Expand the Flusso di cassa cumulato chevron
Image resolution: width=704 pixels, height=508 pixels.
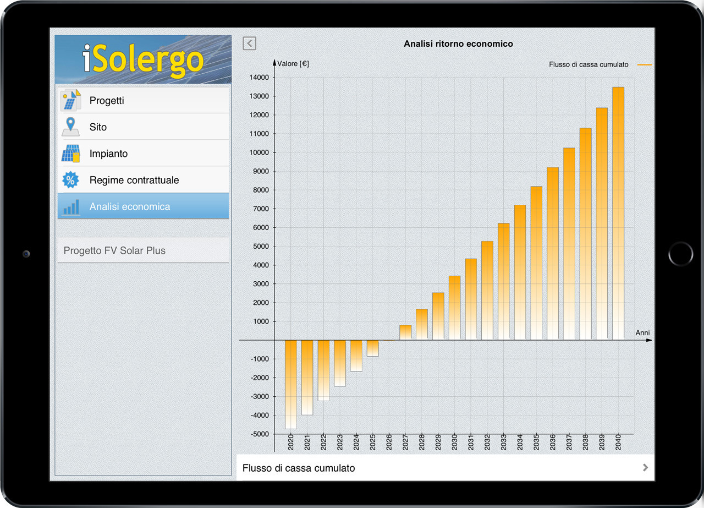[645, 468]
